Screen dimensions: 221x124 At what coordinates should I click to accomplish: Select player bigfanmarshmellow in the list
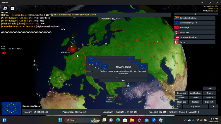tap(194, 37)
